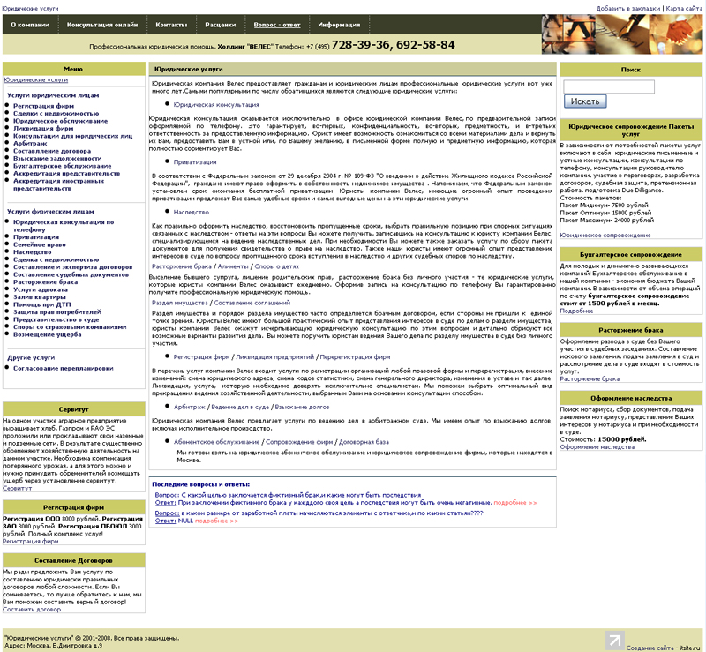The width and height of the screenshot is (706, 652).
Task: Click Приватизация bullet link in main article
Action: (x=195, y=162)
